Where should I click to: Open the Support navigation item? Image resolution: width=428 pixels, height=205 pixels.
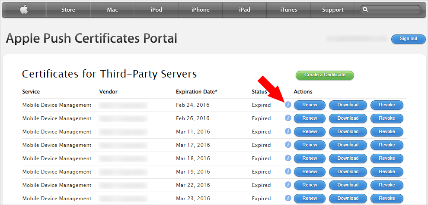(x=333, y=10)
